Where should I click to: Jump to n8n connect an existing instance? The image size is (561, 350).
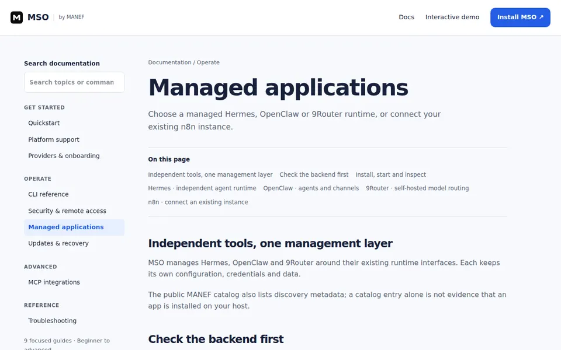(198, 202)
